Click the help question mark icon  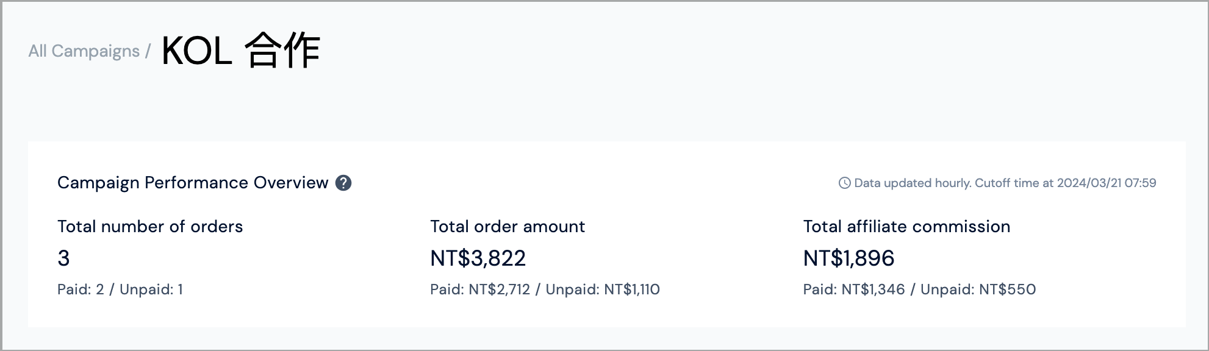[x=343, y=183]
